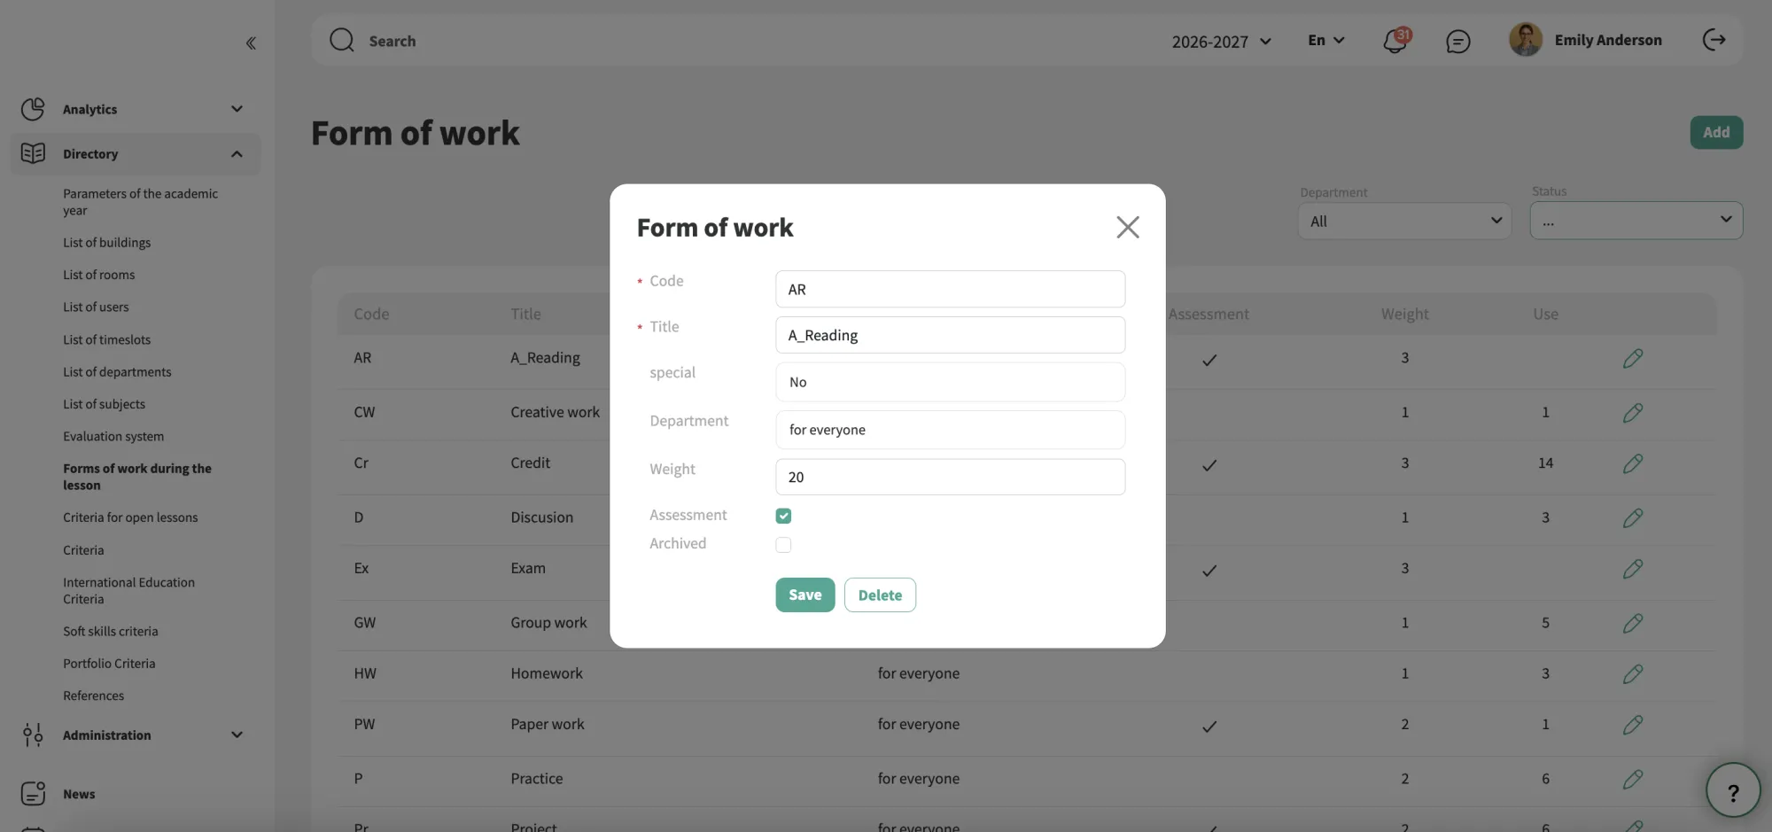Check the Archived checkbox

783,544
